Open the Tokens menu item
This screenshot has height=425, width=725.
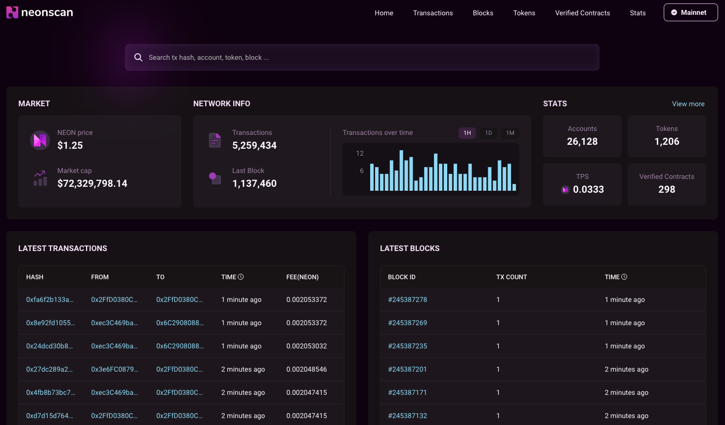(x=524, y=13)
